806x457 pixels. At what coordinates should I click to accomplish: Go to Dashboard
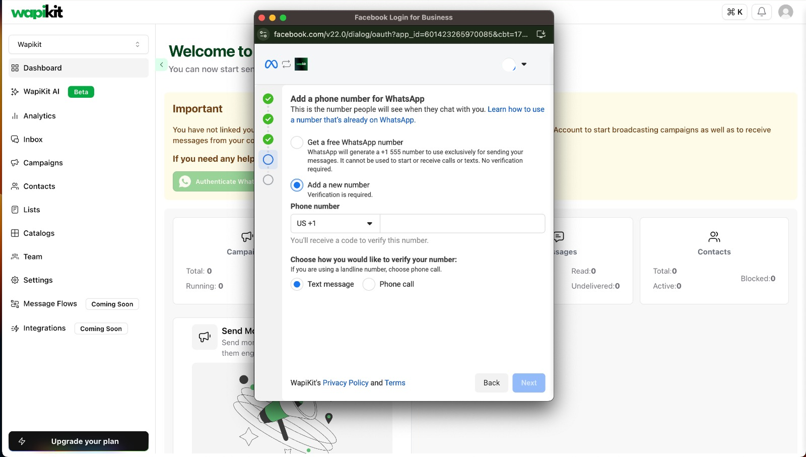[79, 68]
